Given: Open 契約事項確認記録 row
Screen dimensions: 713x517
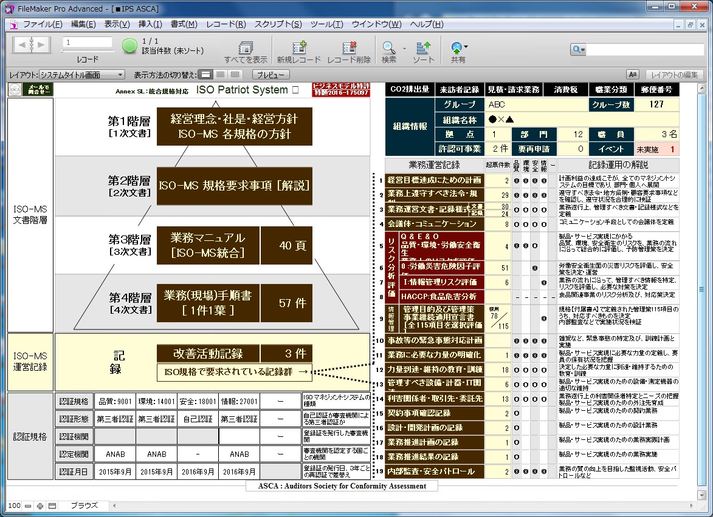Looking at the screenshot, I should click(434, 413).
